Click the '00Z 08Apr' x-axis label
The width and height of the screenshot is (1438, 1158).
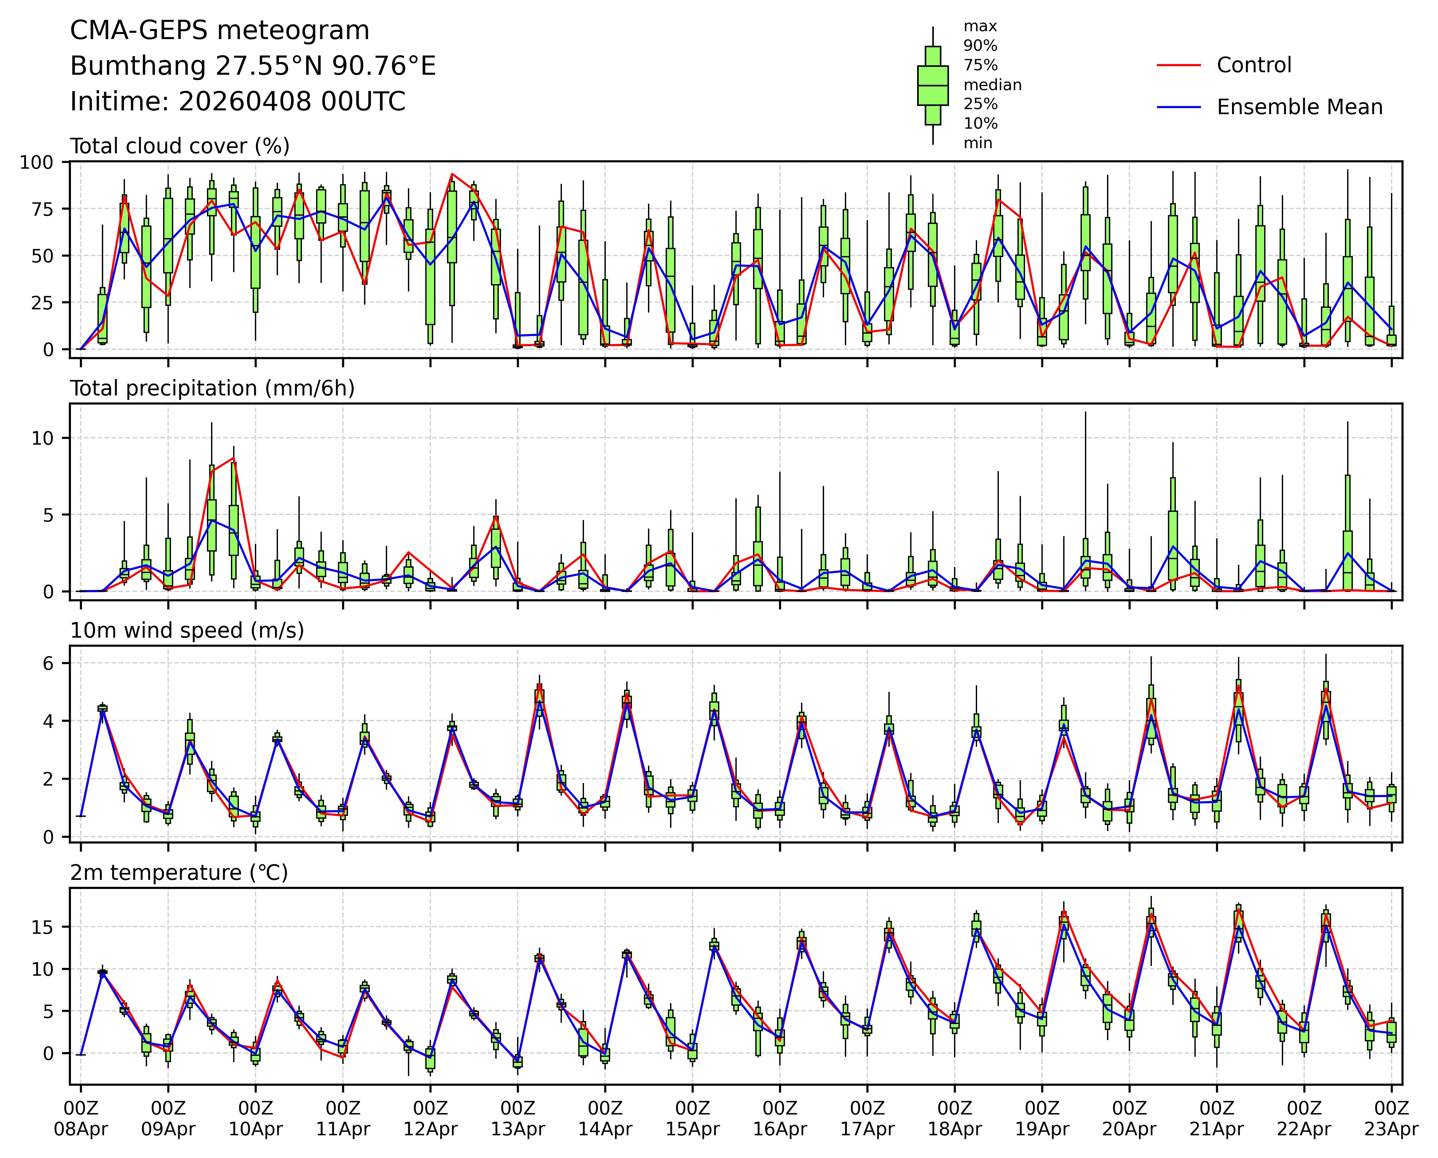81,1119
